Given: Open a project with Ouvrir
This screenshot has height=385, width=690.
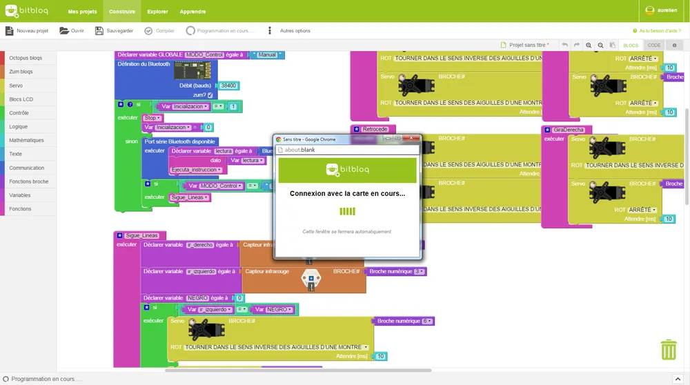Looking at the screenshot, I should coord(72,31).
